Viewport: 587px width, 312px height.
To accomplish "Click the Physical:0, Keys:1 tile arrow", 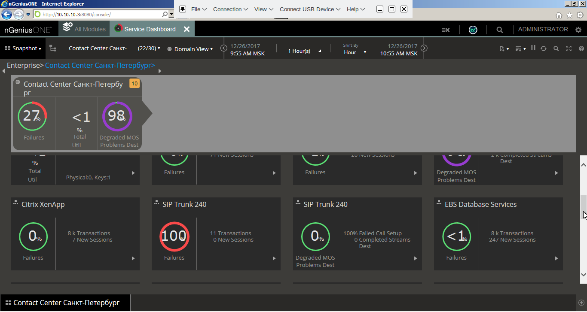I will point(133,173).
